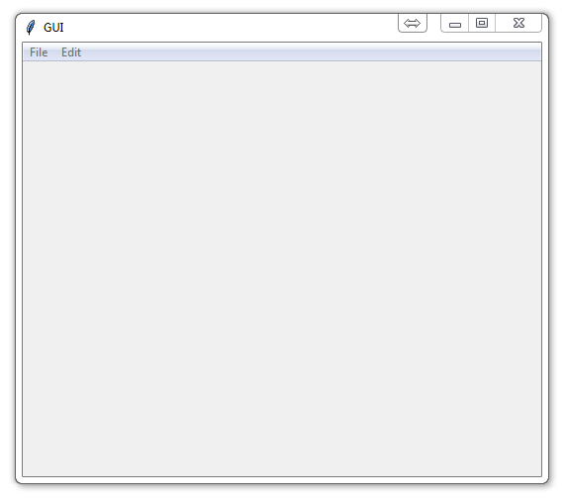Open the Edit menu
565x500 pixels.
[x=71, y=52]
